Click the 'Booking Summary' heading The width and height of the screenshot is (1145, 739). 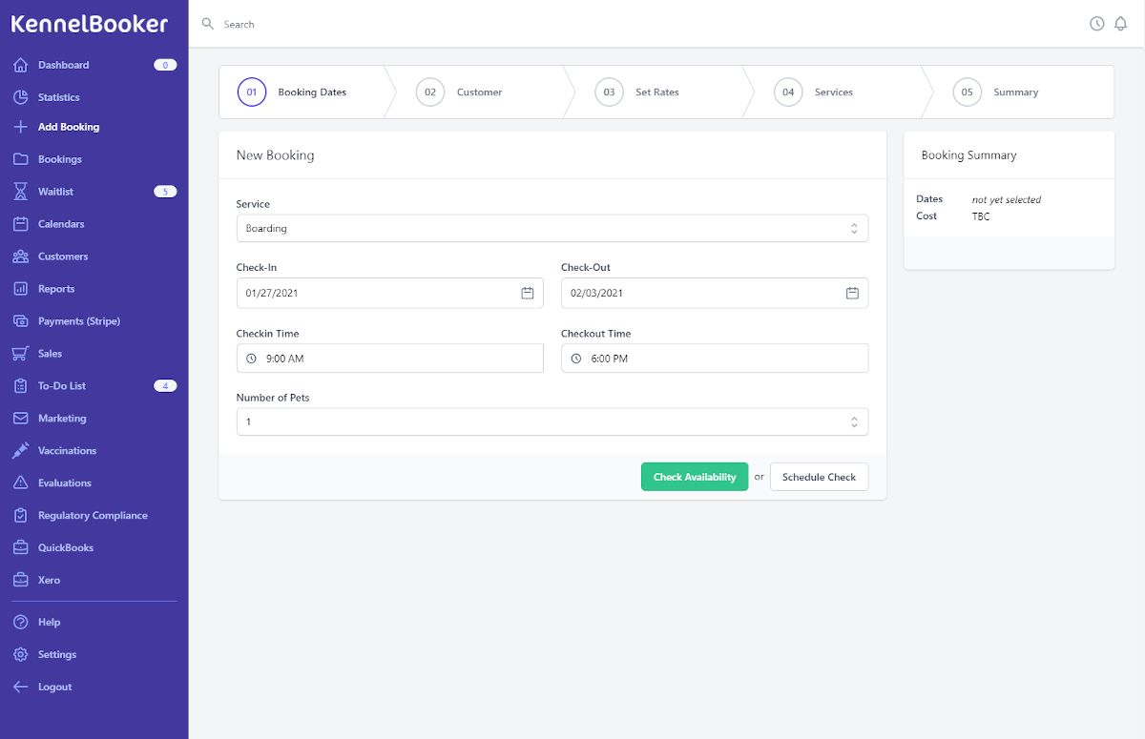[968, 155]
